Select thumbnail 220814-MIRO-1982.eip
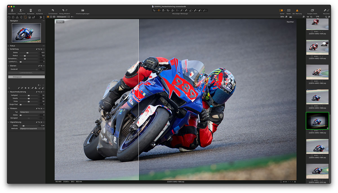This screenshot has width=338, height=193. pyautogui.click(x=317, y=72)
